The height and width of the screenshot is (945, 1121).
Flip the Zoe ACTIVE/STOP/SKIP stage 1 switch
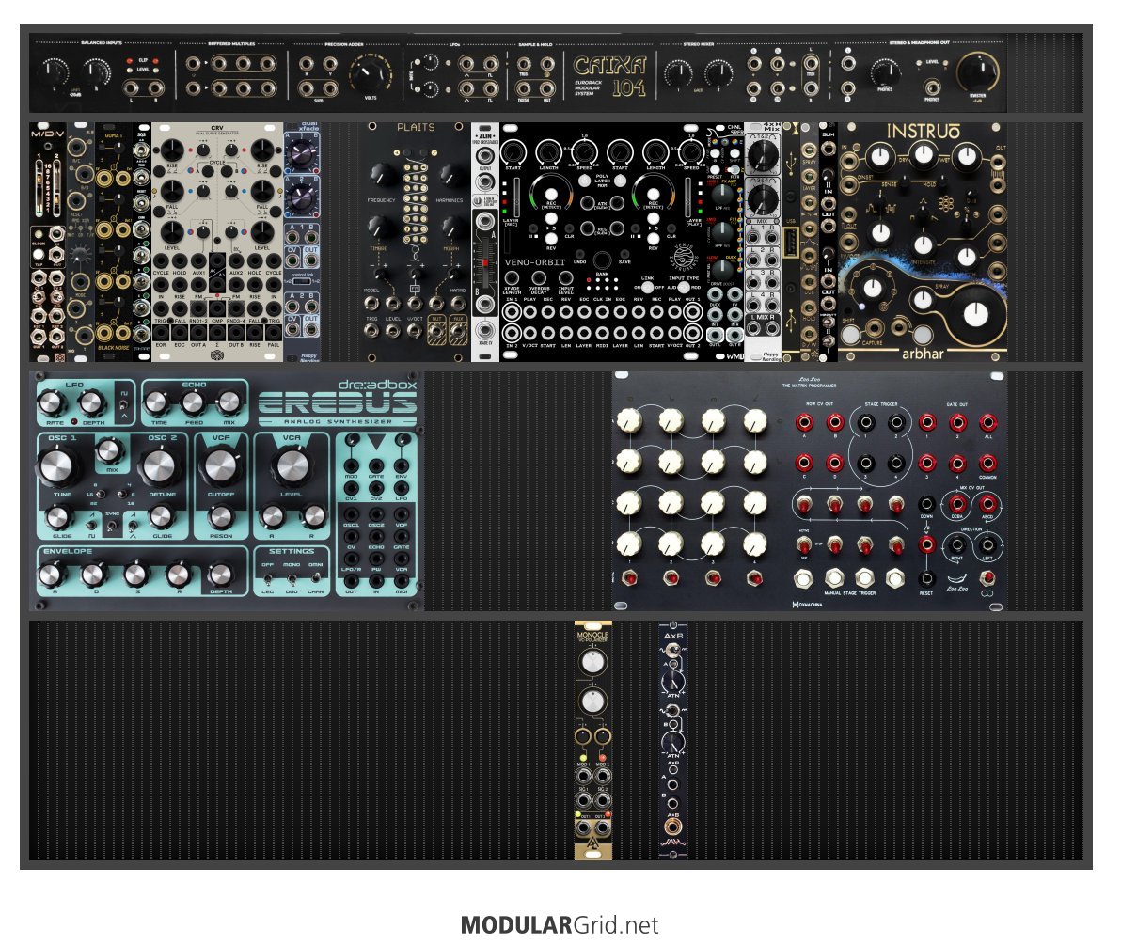803,546
